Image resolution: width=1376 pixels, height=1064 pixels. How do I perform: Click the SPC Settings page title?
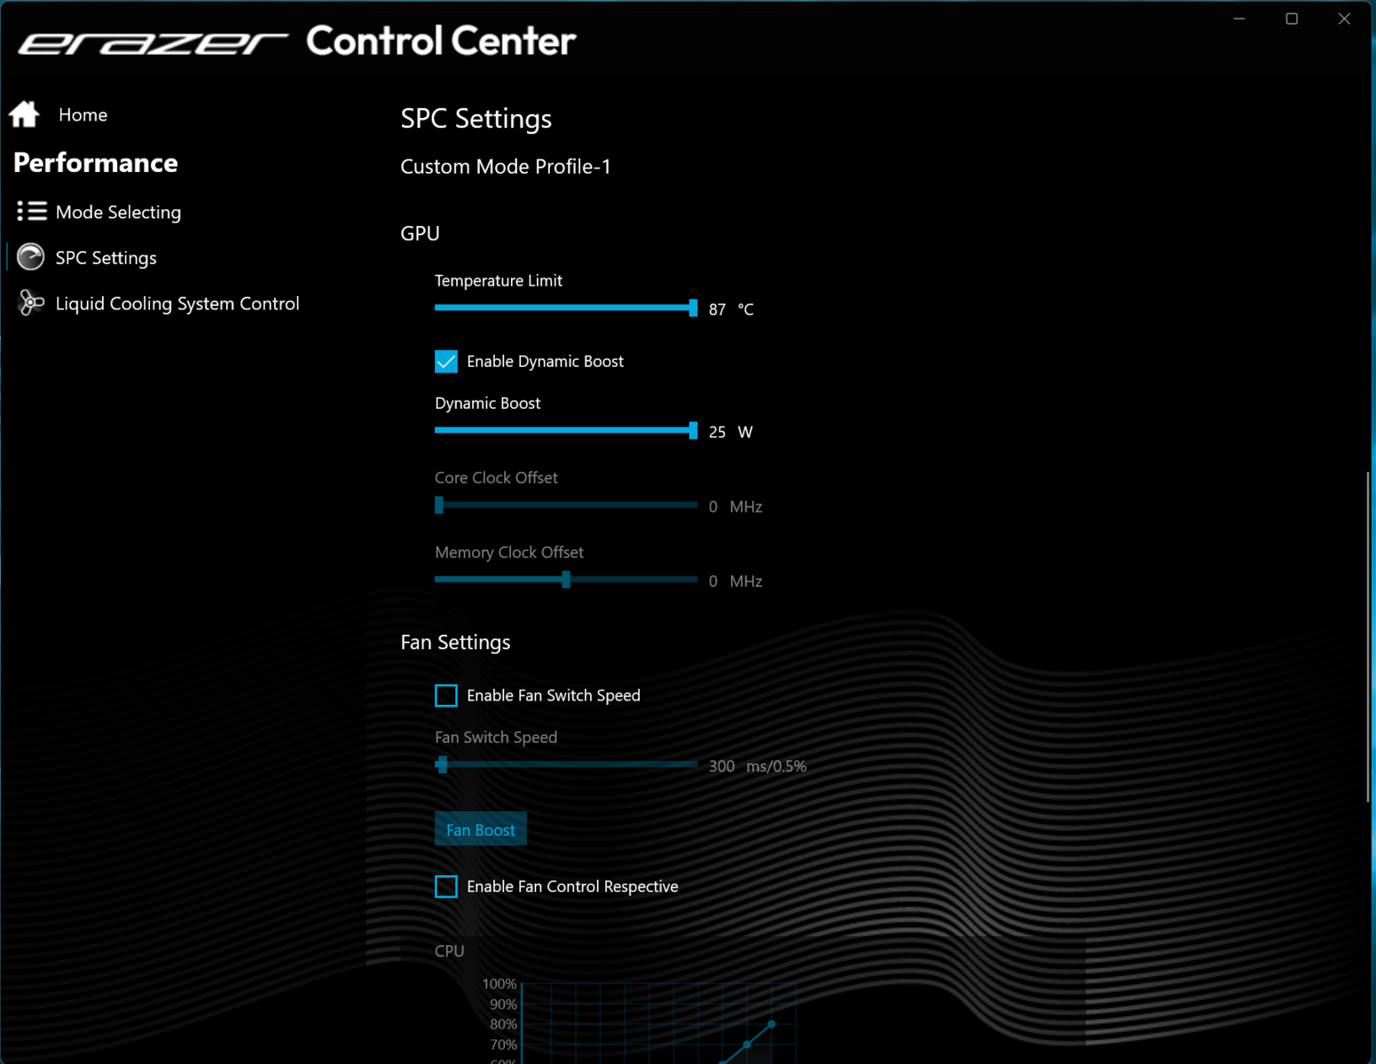coord(476,119)
